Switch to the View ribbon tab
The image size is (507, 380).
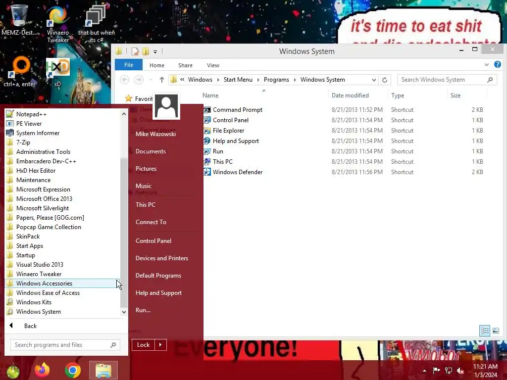(x=213, y=65)
